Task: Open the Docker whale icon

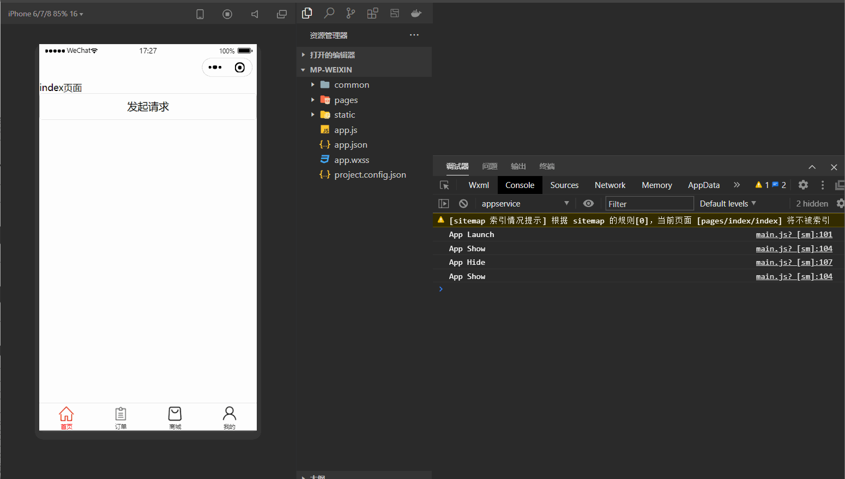Action: 417,13
